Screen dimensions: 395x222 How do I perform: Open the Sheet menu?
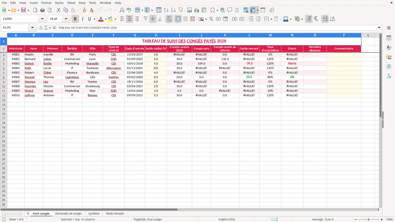point(71,3)
